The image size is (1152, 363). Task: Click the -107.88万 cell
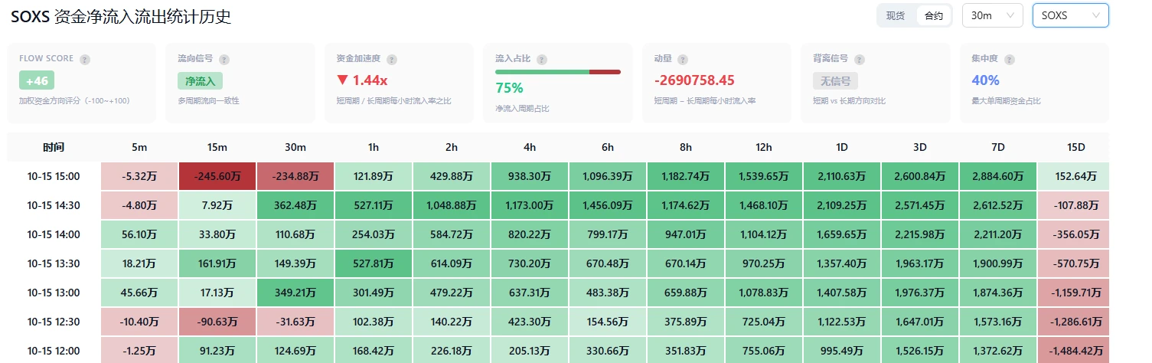point(1074,205)
